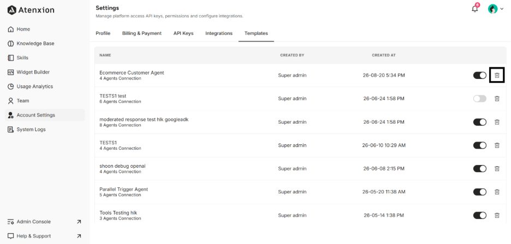Click the external arrow beside Admin Console
511x244 pixels.
coord(79,222)
